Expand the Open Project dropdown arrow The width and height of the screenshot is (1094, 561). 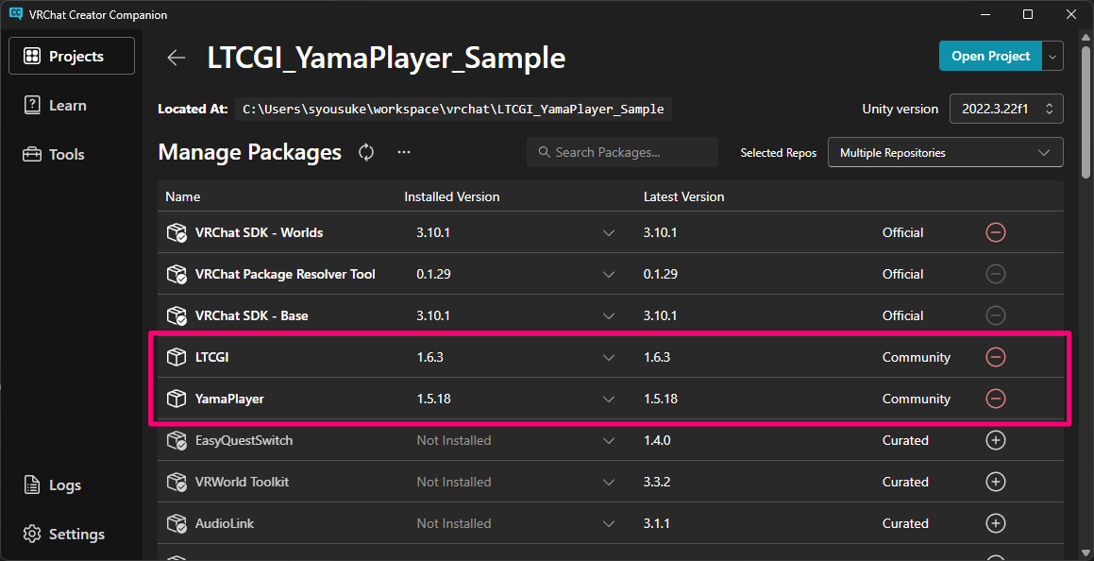pyautogui.click(x=1052, y=56)
